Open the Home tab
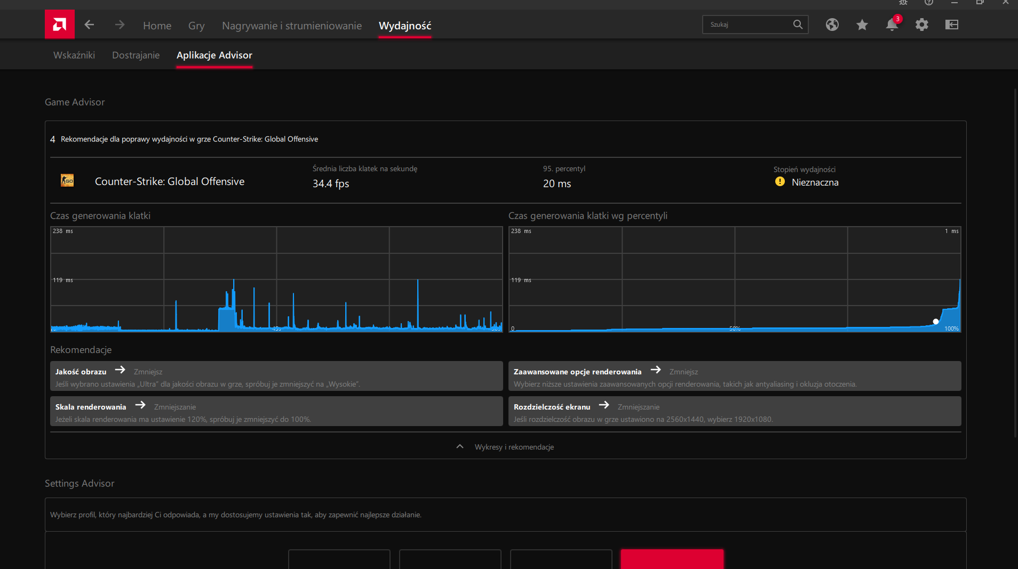The image size is (1018, 569). point(157,26)
